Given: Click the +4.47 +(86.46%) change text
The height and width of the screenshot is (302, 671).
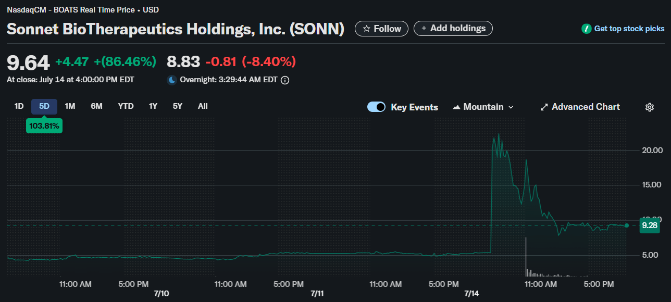Looking at the screenshot, I should point(106,62).
